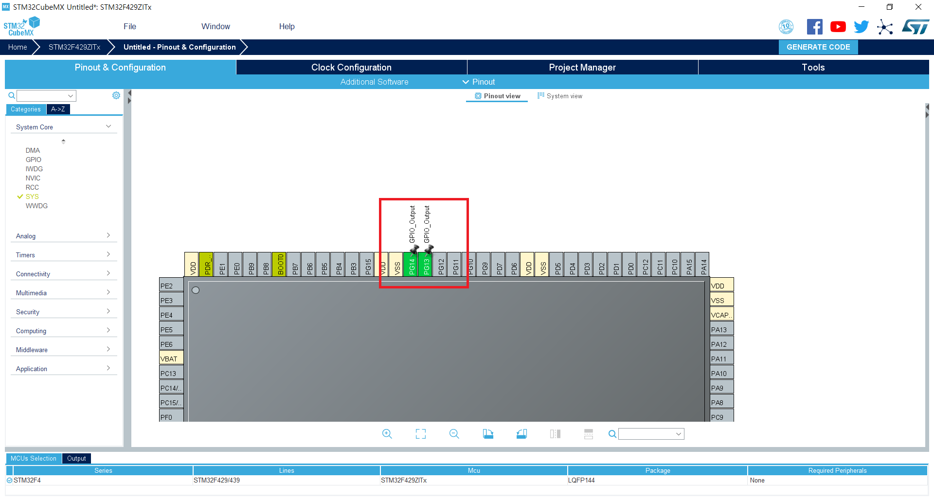Switch to Tools tab
This screenshot has height=501, width=934.
pos(813,67)
